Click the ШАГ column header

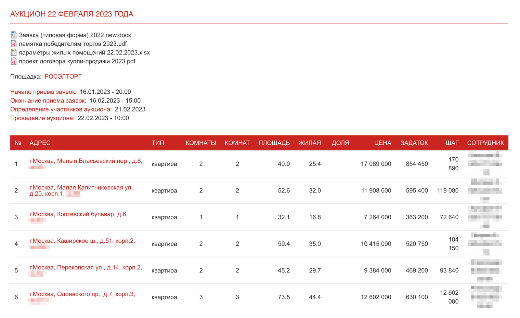tap(452, 143)
